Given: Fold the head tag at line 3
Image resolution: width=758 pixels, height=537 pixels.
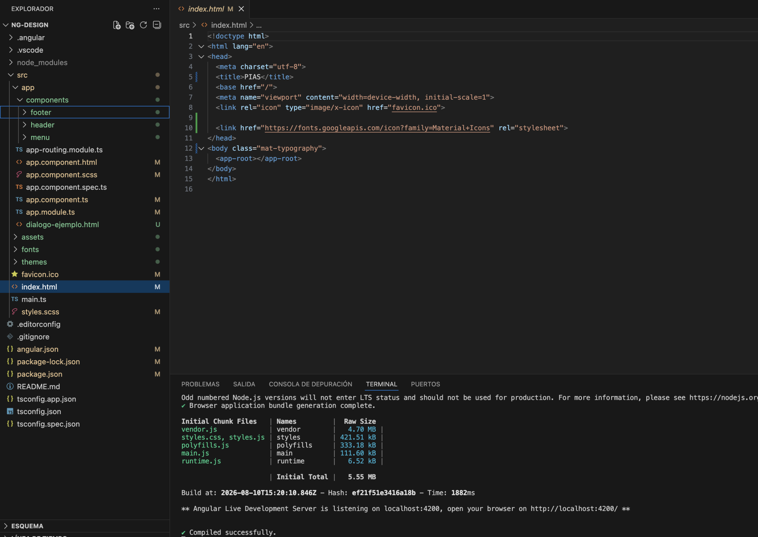Looking at the screenshot, I should click(x=201, y=56).
